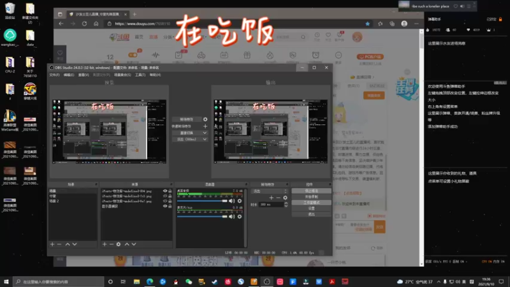510x287 pixels.
Task: Click the center 转场特效 transition button
Action: pos(186,119)
